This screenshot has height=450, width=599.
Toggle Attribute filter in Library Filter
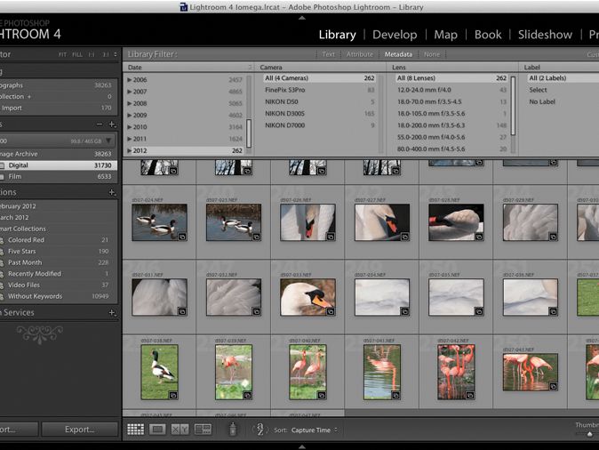tap(359, 54)
